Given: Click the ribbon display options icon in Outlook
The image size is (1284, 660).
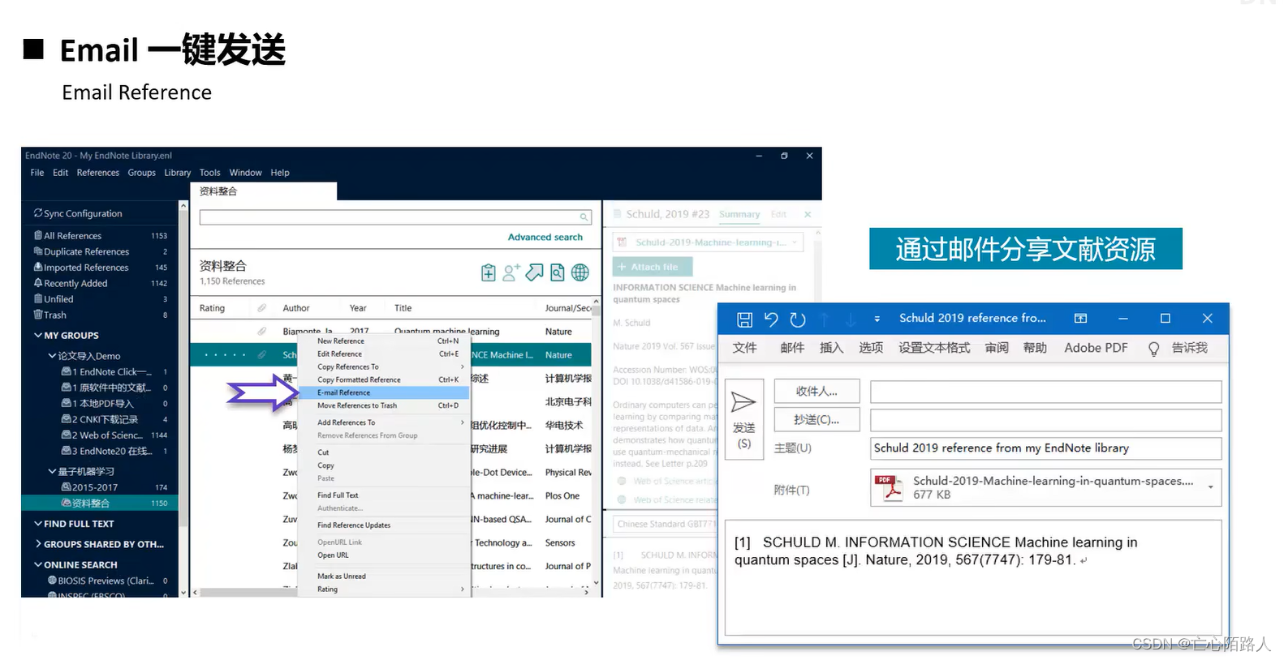Looking at the screenshot, I should (1080, 319).
